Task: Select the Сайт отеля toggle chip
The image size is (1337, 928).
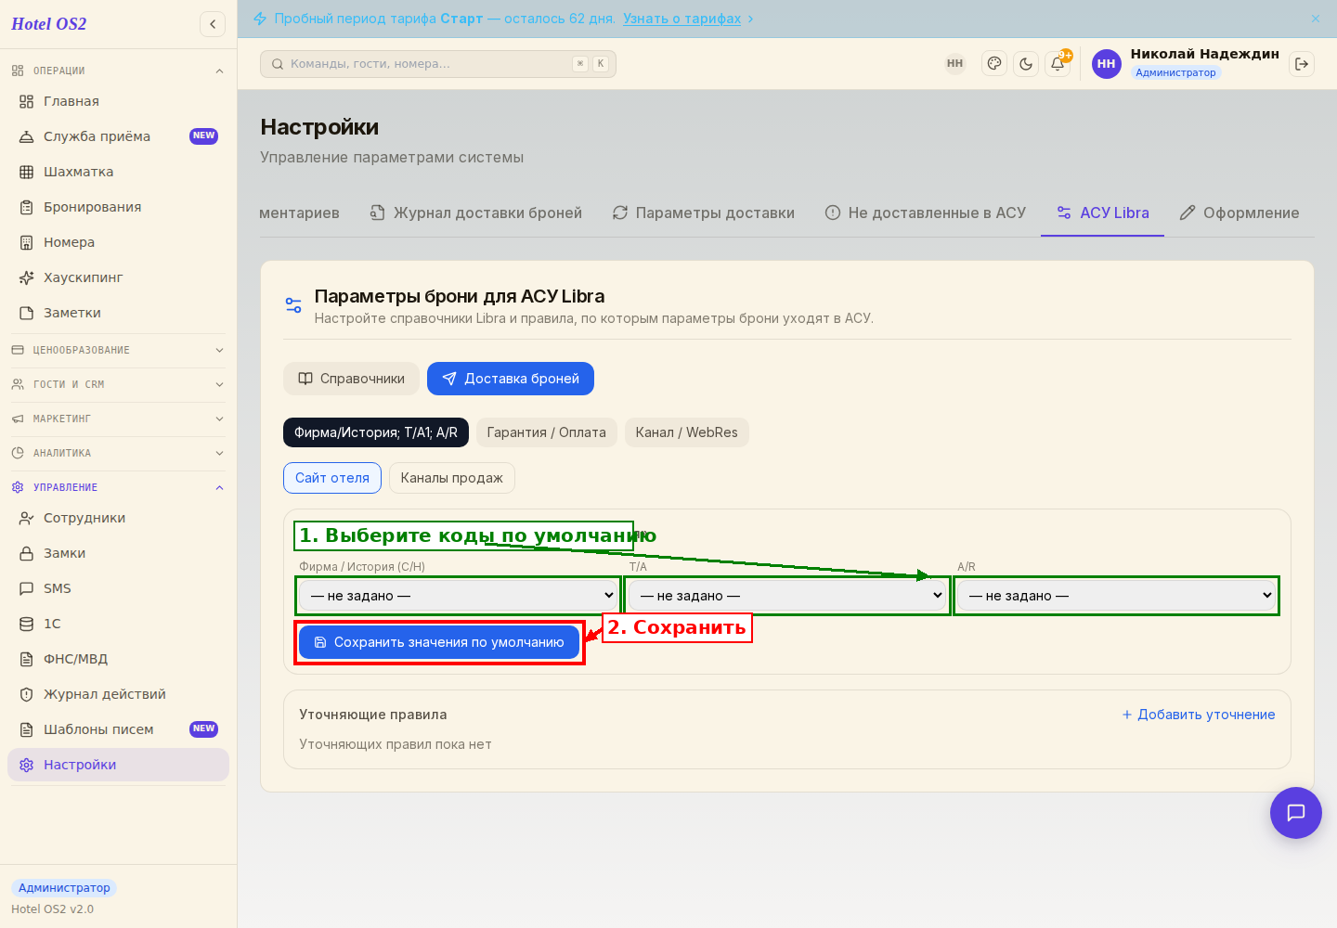Action: click(x=332, y=478)
